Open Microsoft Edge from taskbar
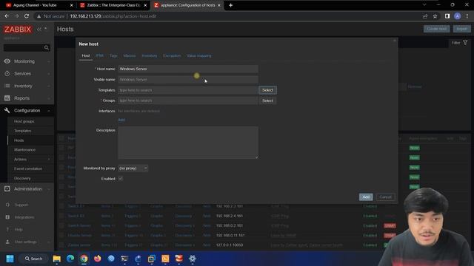 point(70,259)
